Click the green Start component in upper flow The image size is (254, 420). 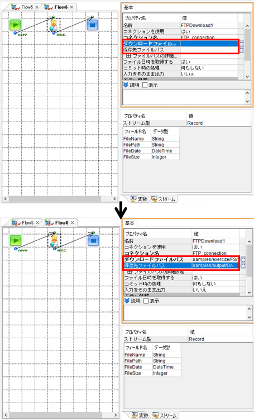pyautogui.click(x=15, y=25)
